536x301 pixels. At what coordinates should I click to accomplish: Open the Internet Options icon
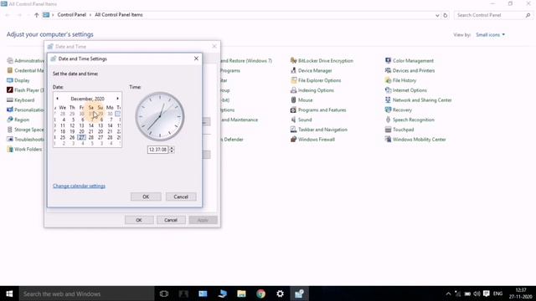[388, 90]
